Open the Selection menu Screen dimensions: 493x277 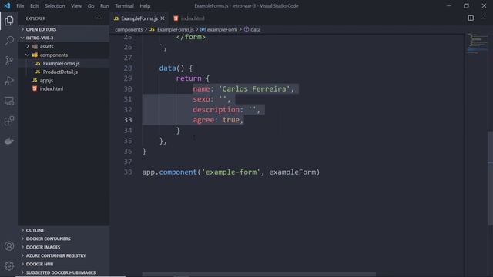pyautogui.click(x=55, y=6)
